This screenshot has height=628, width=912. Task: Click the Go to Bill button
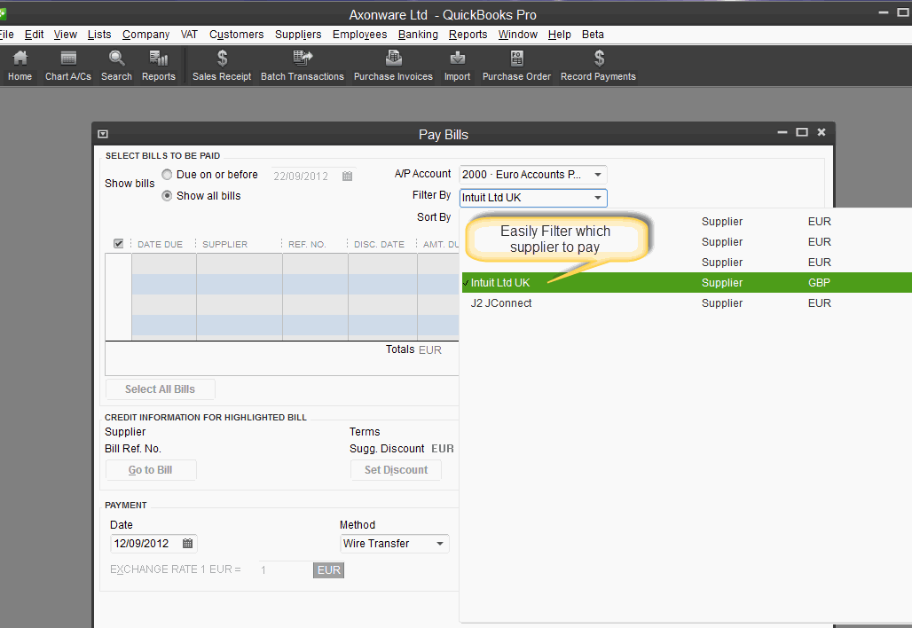pyautogui.click(x=151, y=470)
